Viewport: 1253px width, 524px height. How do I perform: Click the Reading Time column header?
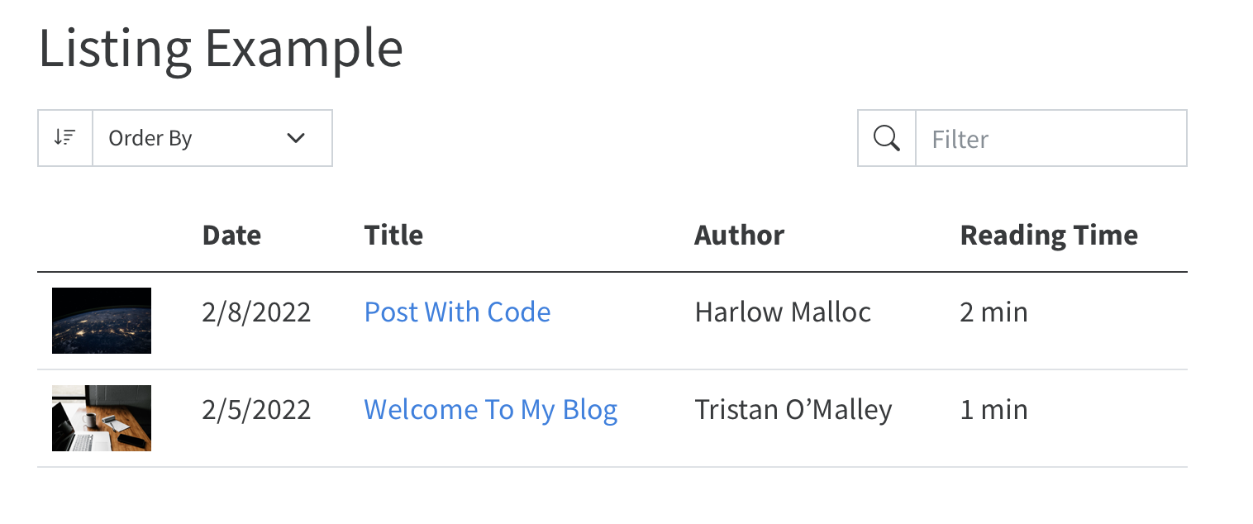1048,235
